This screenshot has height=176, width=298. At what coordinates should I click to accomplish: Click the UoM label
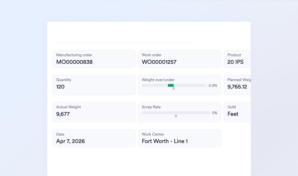coord(232,107)
